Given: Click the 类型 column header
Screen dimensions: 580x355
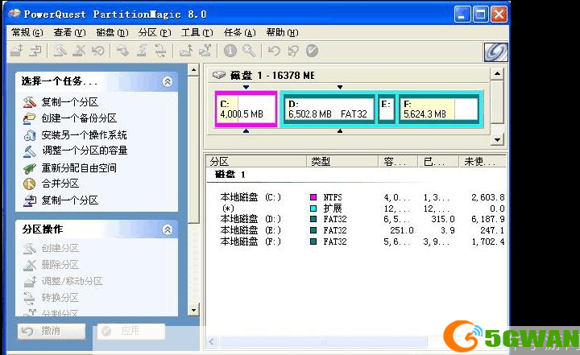Looking at the screenshot, I should click(342, 162).
